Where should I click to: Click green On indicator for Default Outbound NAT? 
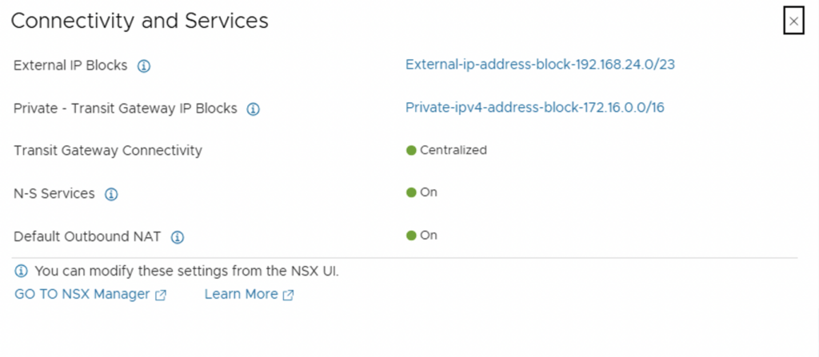pyautogui.click(x=411, y=236)
